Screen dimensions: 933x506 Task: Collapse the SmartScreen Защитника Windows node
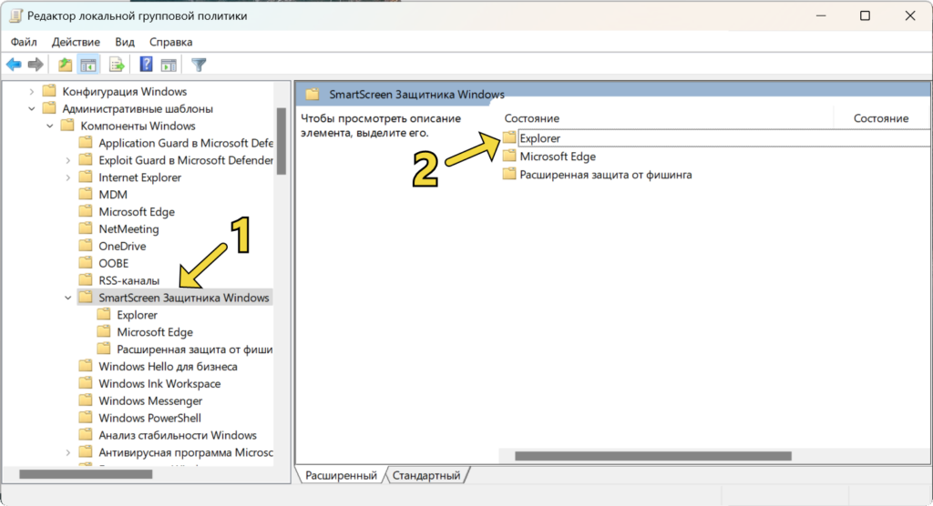68,298
